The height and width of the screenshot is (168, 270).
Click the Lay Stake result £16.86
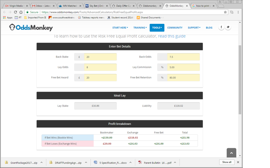coord(95,106)
